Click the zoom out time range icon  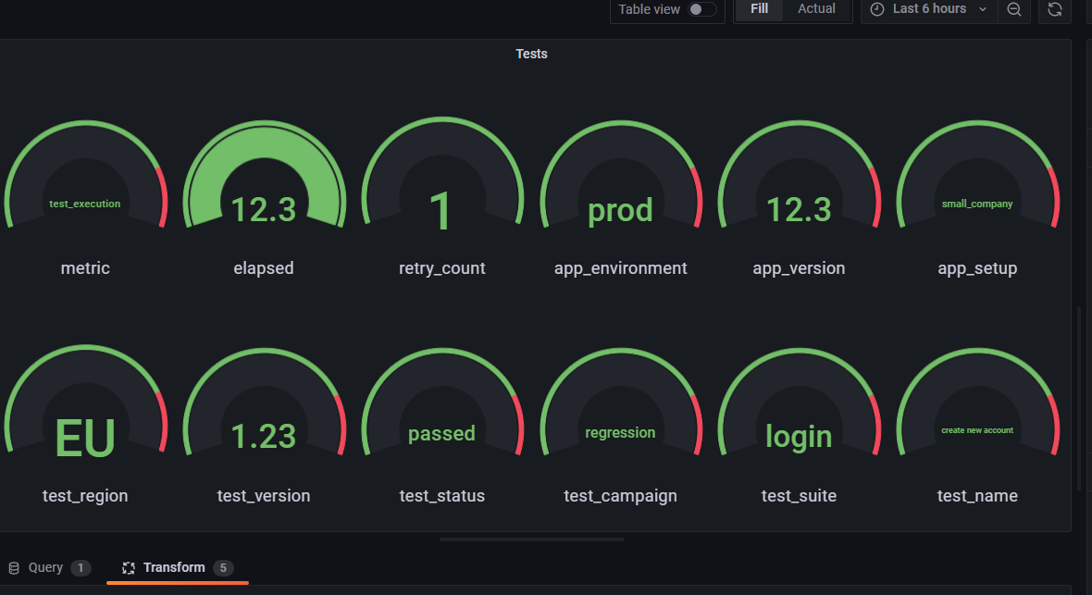(x=1014, y=9)
